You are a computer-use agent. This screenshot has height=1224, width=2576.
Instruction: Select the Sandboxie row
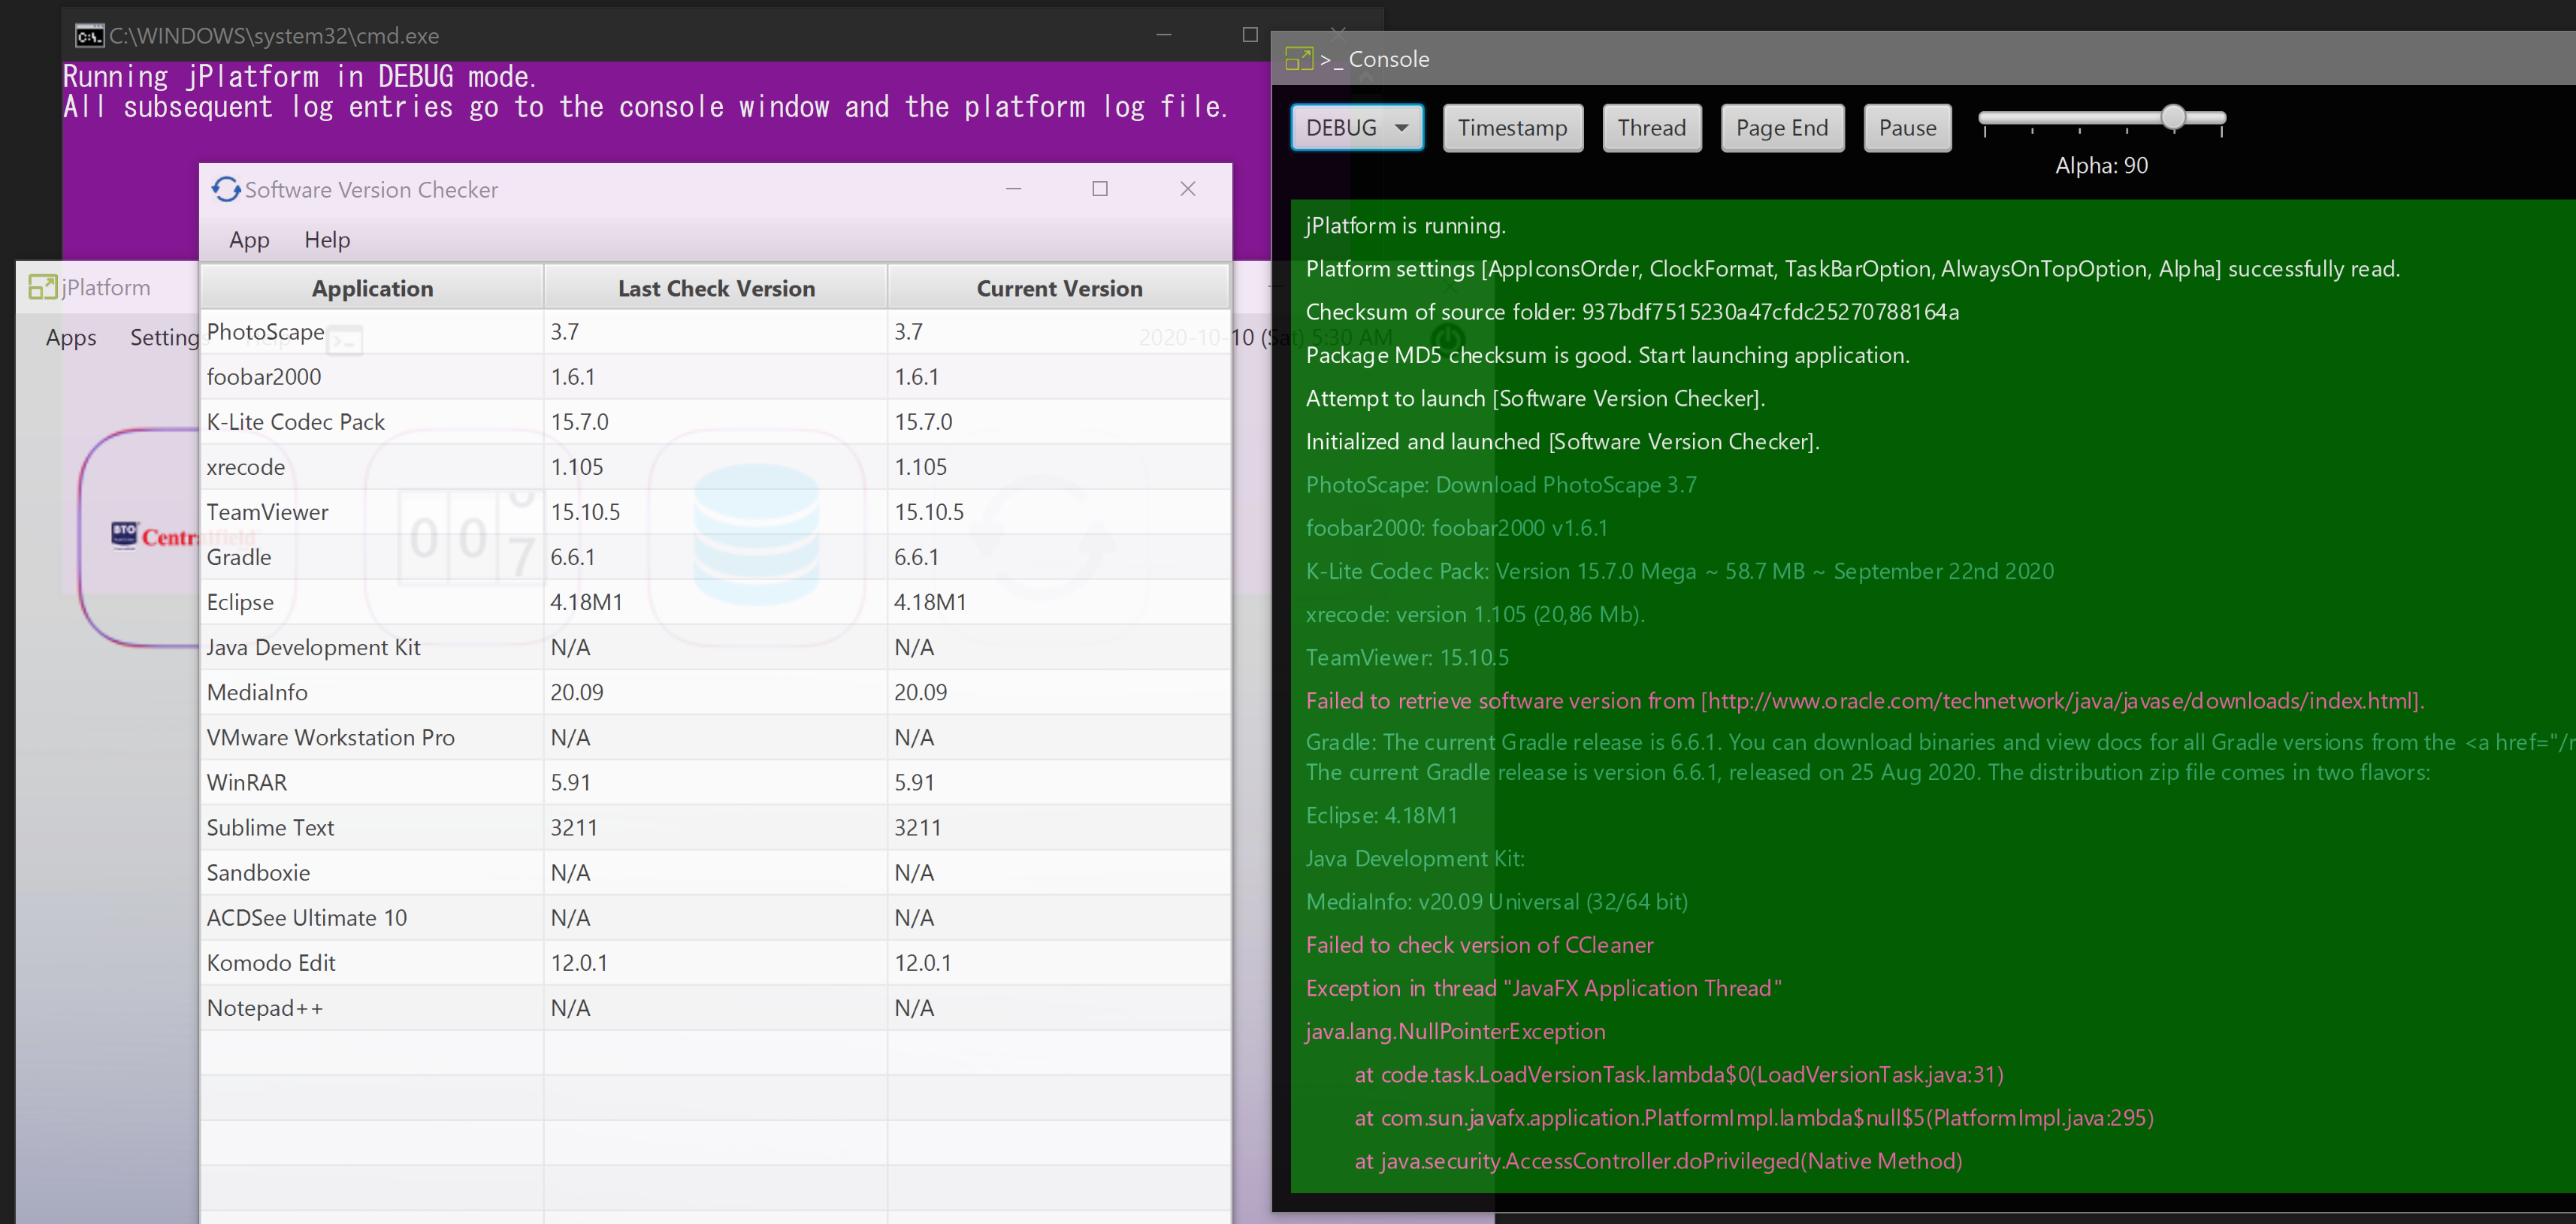715,872
